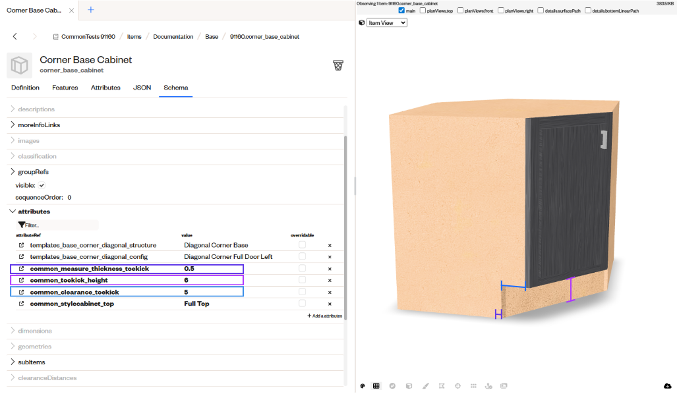677x394 pixels.
Task: Select the Schema tab
Action: point(176,88)
